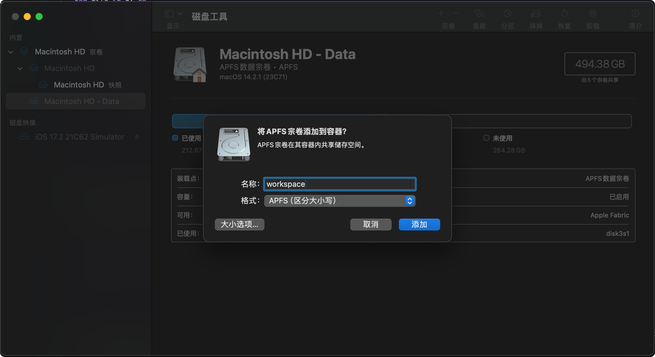Click the 抹掉 erase toolbar icon
The image size is (655, 357).
click(x=536, y=14)
